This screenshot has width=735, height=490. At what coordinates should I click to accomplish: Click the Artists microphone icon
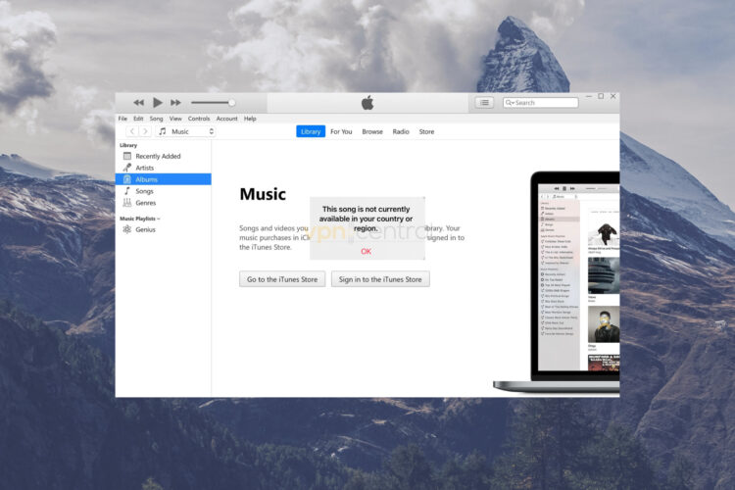(x=127, y=168)
